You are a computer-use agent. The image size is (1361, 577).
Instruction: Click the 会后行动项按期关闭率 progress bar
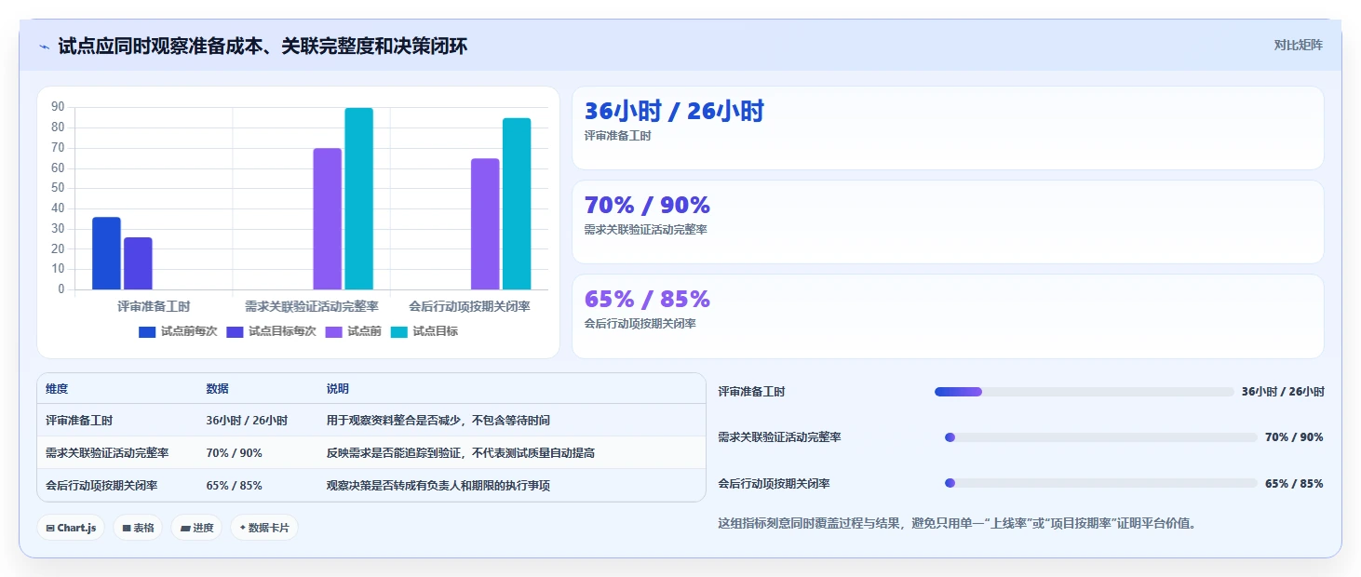(x=1100, y=483)
